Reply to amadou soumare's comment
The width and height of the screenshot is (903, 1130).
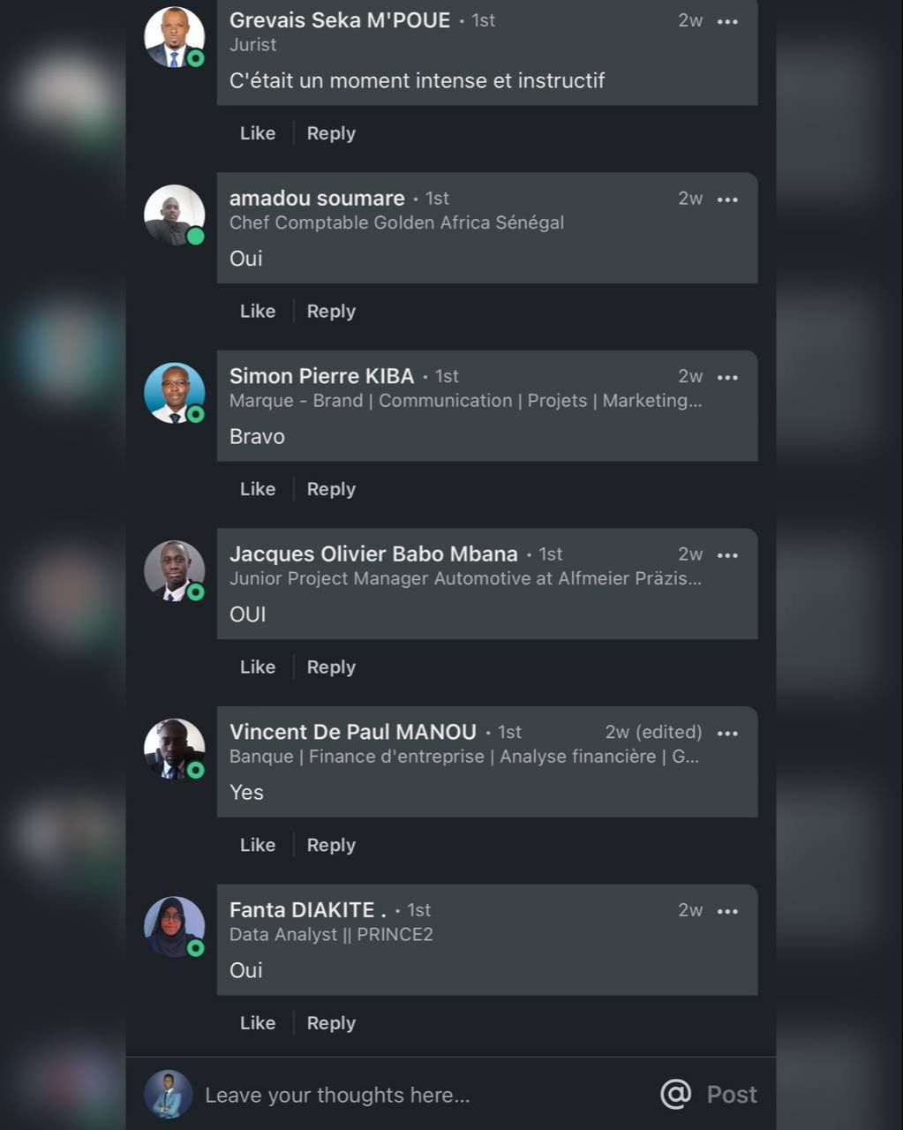[331, 312]
